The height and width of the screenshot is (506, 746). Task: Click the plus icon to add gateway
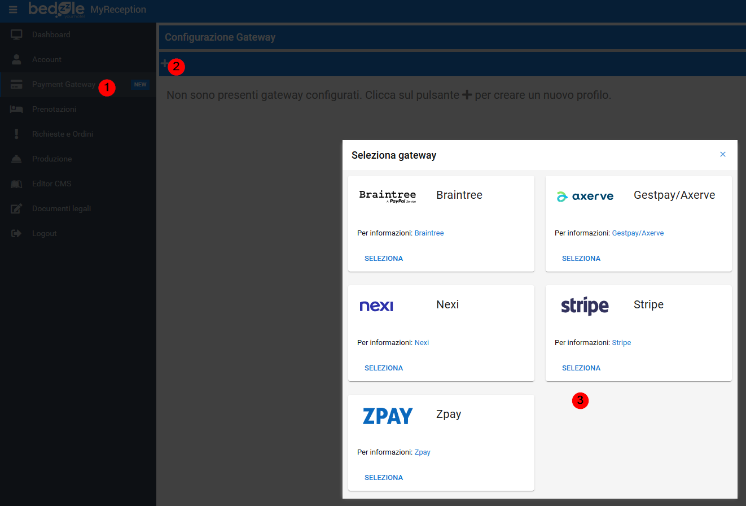tap(164, 64)
